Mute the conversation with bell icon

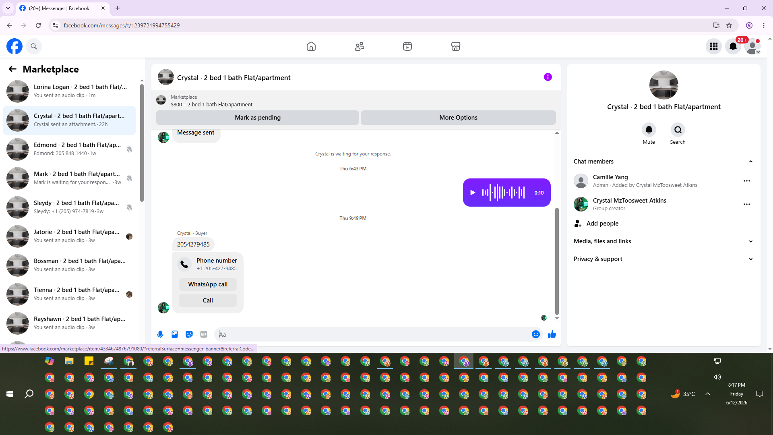[x=649, y=130]
